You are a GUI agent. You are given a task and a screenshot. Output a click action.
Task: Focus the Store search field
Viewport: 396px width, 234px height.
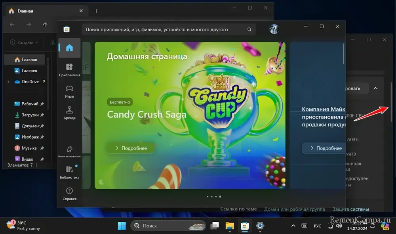tap(168, 30)
